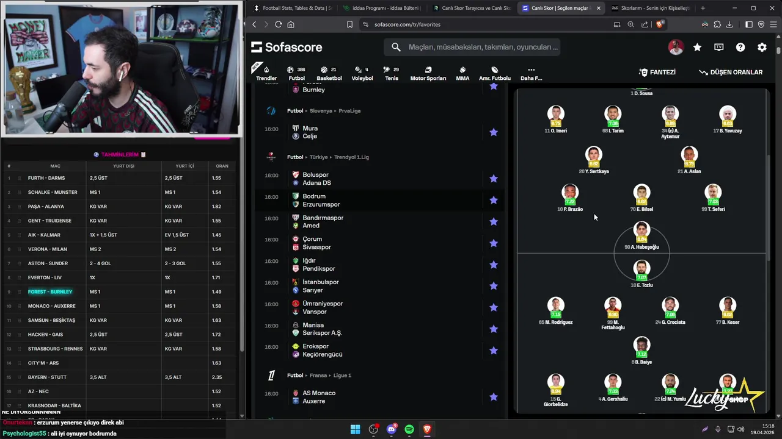Click the Sofascore logo
782x439 pixels.
coord(287,47)
